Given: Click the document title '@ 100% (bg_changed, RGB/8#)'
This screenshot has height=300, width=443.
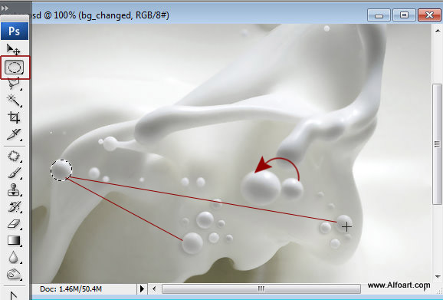Looking at the screenshot, I should point(107,15).
